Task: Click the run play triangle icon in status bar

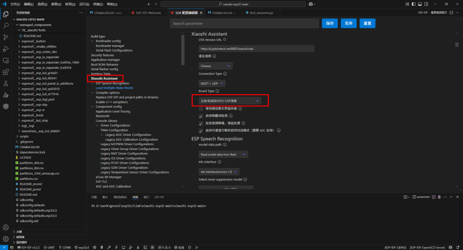Action: pyautogui.click(x=197, y=247)
